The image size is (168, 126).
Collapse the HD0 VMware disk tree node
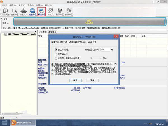point(6,34)
